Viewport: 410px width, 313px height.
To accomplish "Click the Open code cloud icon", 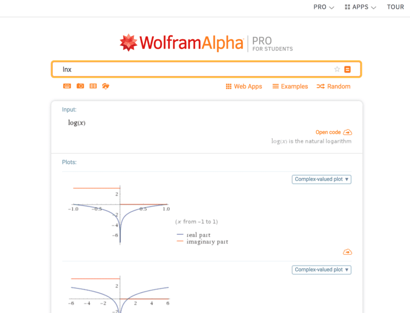I will (x=347, y=132).
